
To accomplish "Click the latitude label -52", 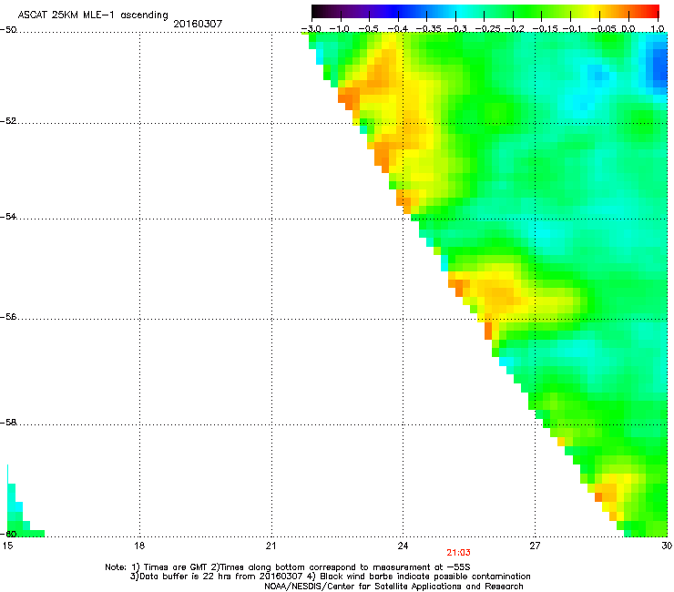I will point(8,121).
